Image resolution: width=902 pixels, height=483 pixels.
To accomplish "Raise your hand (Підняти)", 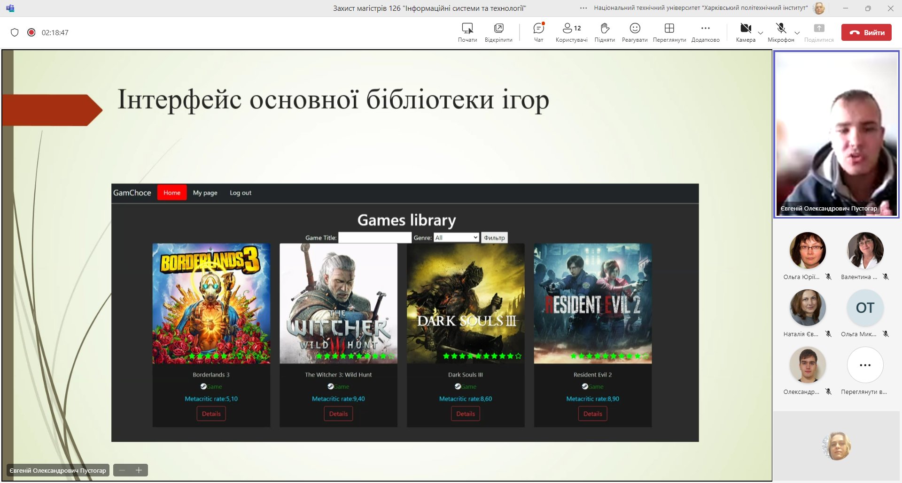I will coord(605,32).
